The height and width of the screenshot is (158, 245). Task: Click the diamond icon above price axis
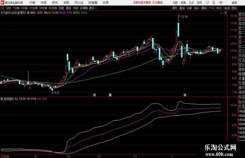tap(221, 13)
